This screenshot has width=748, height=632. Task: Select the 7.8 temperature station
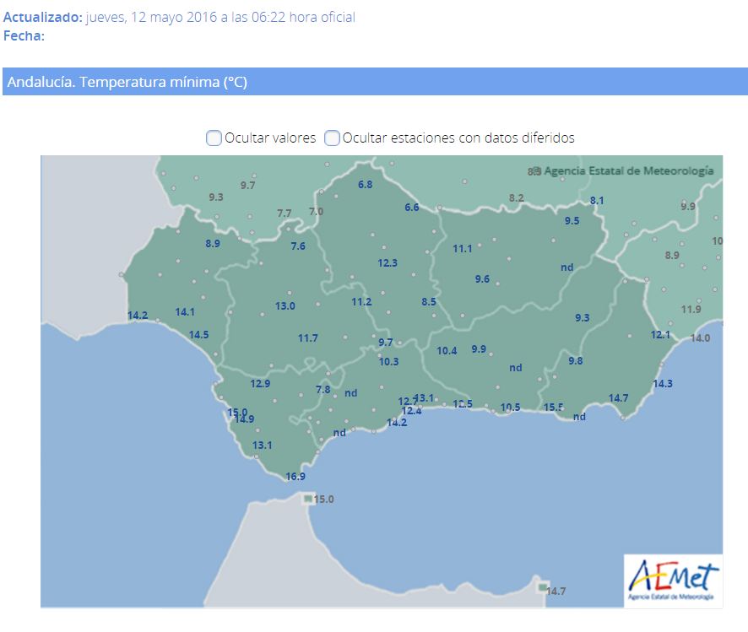tap(323, 390)
